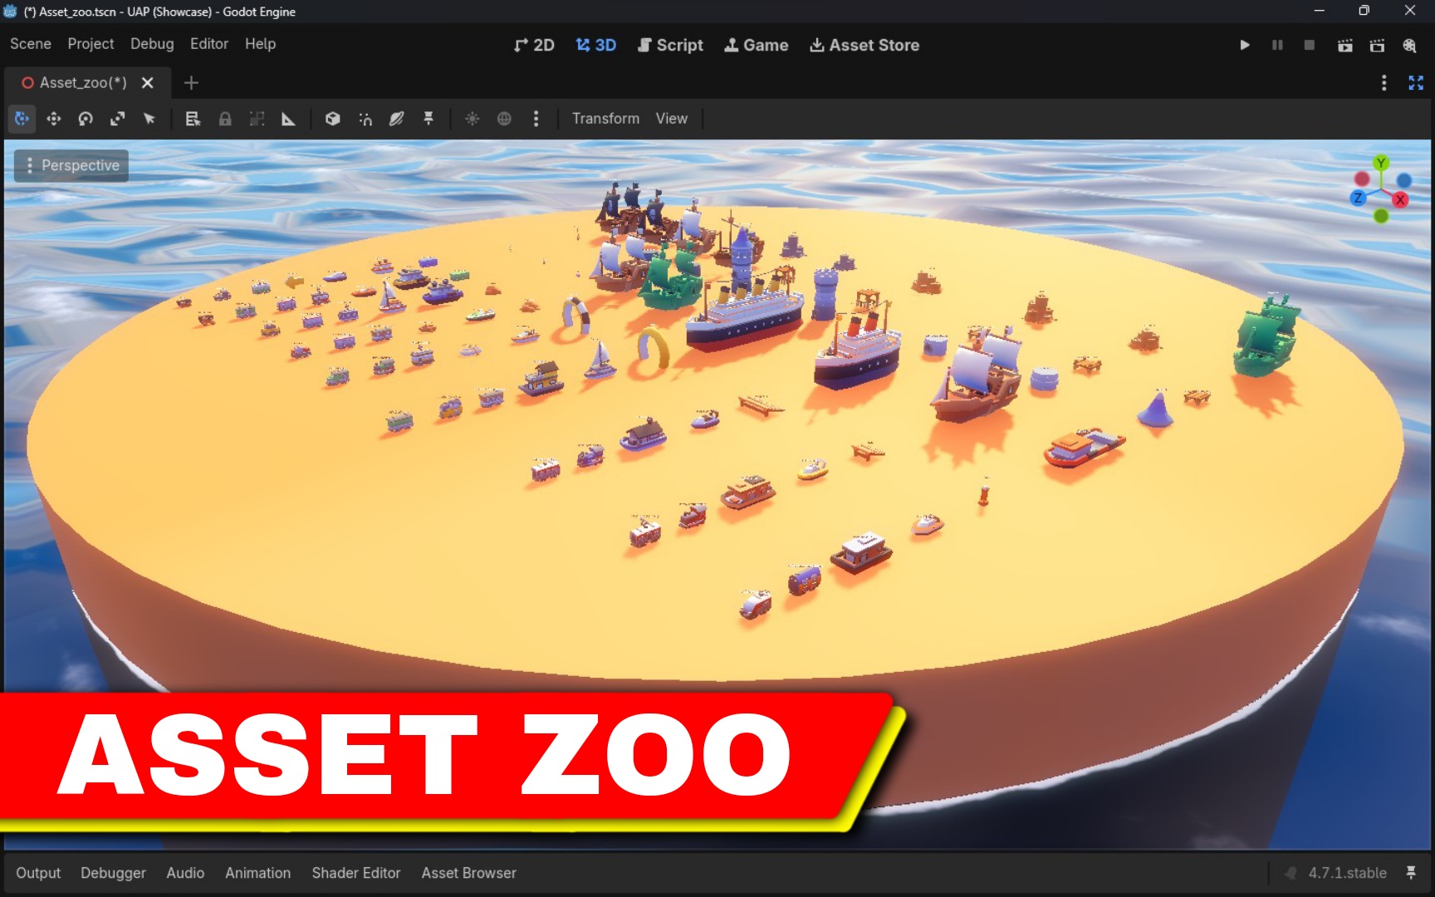Stop the running project

pyautogui.click(x=1309, y=46)
